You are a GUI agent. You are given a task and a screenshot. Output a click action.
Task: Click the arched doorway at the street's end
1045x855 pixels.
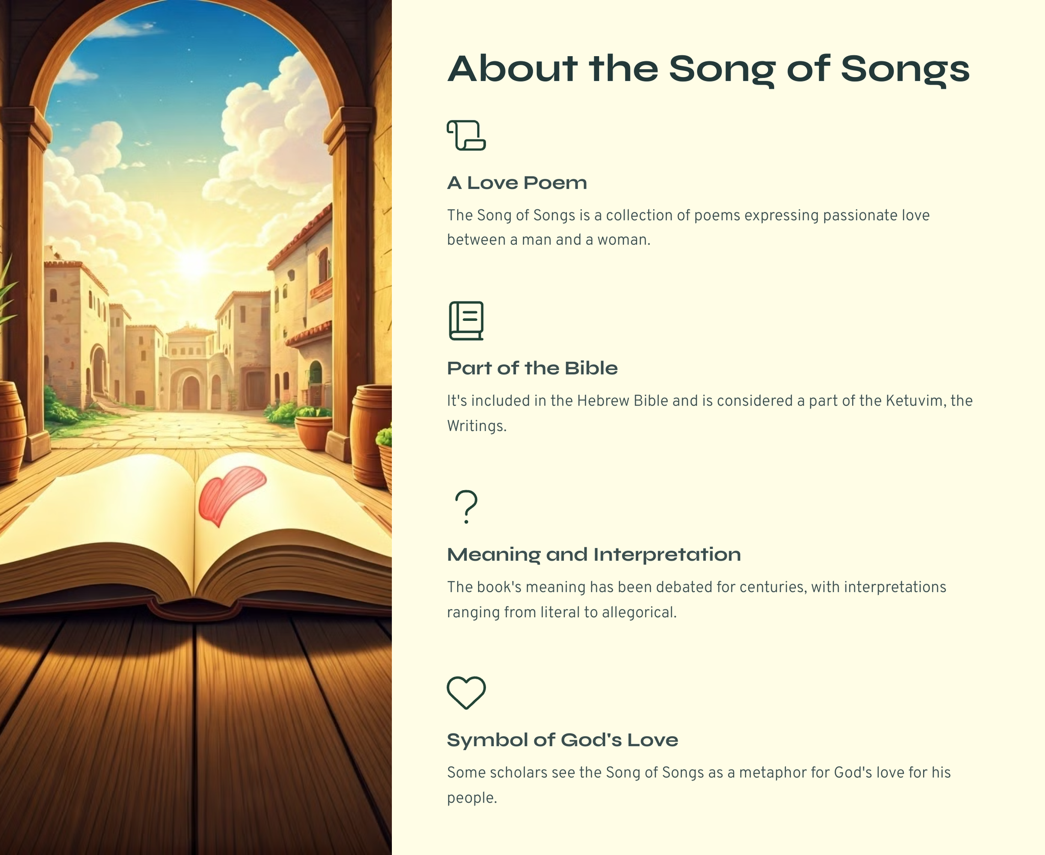(x=191, y=392)
